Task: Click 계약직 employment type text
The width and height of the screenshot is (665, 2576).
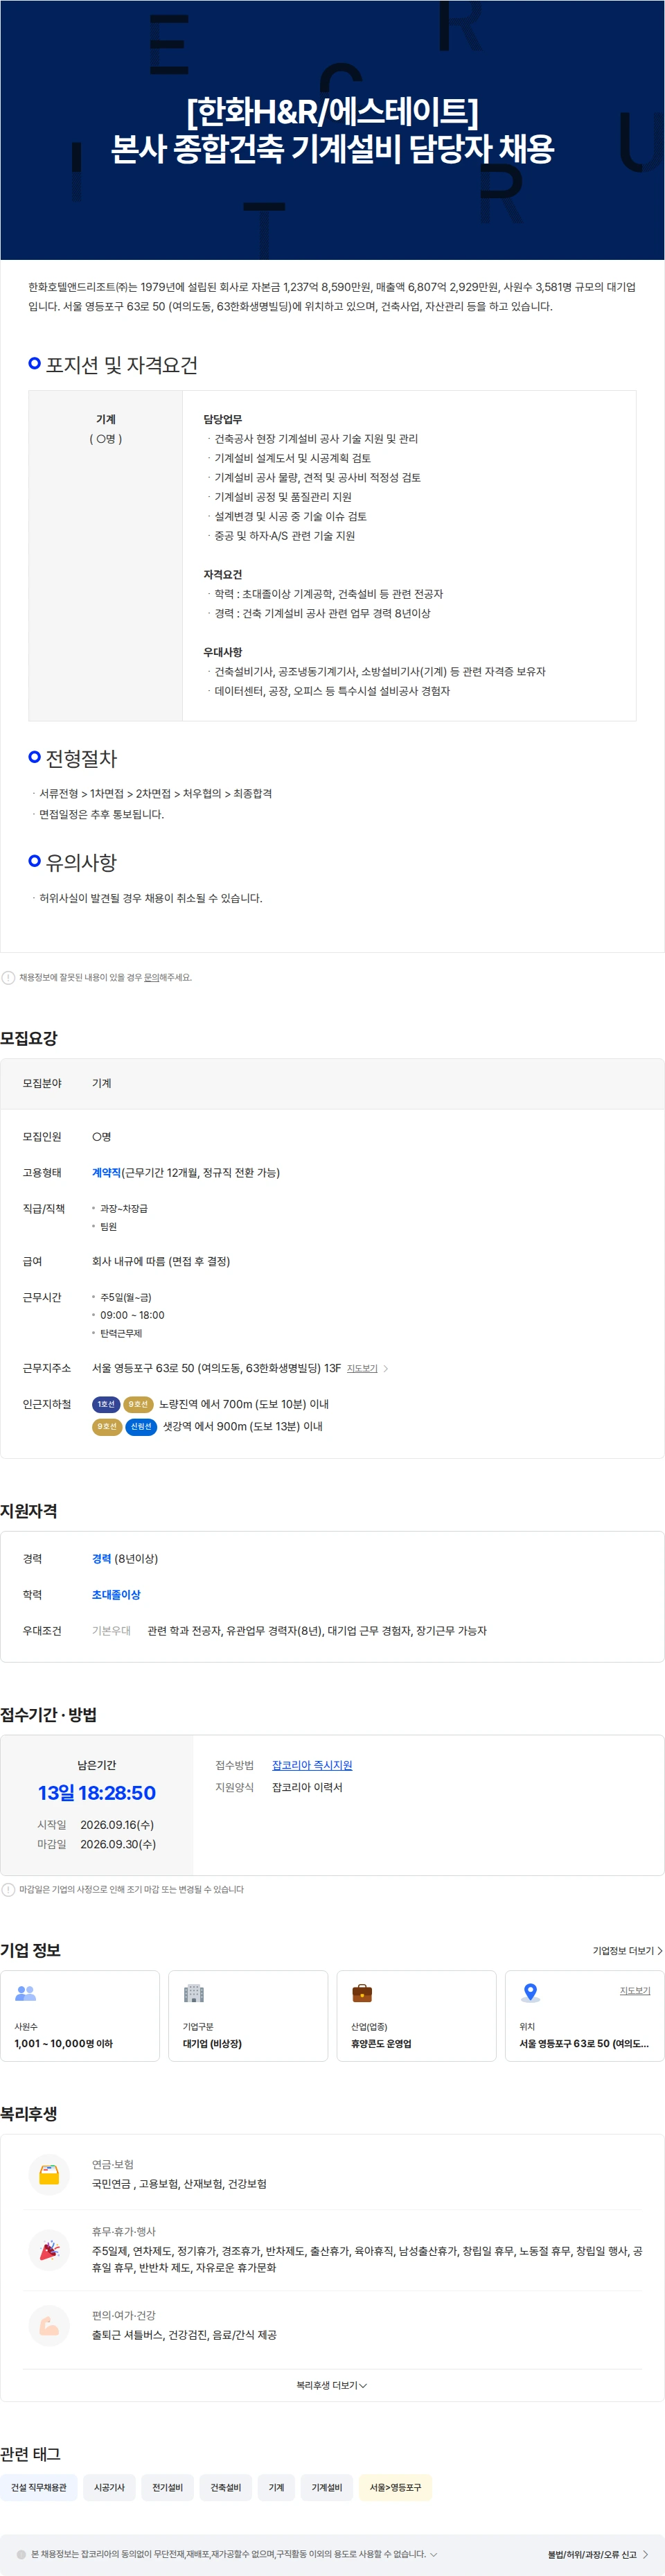Action: pyautogui.click(x=106, y=1172)
